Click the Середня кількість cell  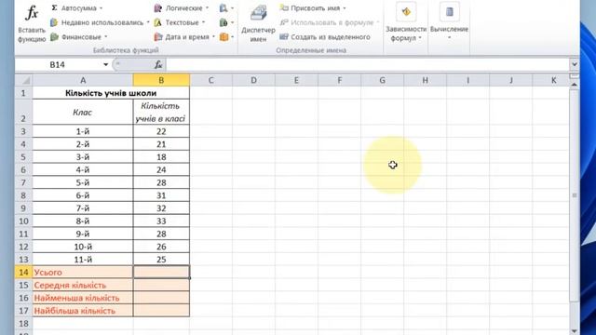pyautogui.click(x=83, y=286)
